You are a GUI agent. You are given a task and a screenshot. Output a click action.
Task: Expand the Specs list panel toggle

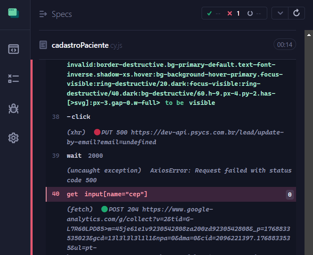[x=43, y=14]
